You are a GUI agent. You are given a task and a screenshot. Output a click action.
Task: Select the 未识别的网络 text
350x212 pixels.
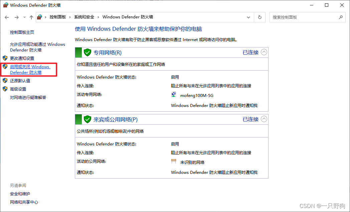(x=192, y=163)
